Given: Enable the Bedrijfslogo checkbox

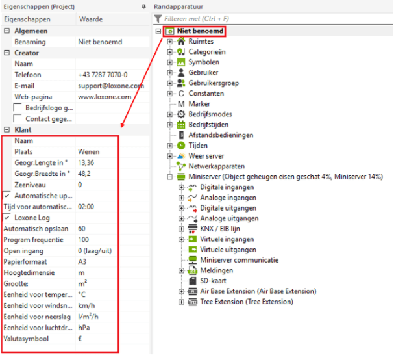Looking at the screenshot, I should click(18, 108).
